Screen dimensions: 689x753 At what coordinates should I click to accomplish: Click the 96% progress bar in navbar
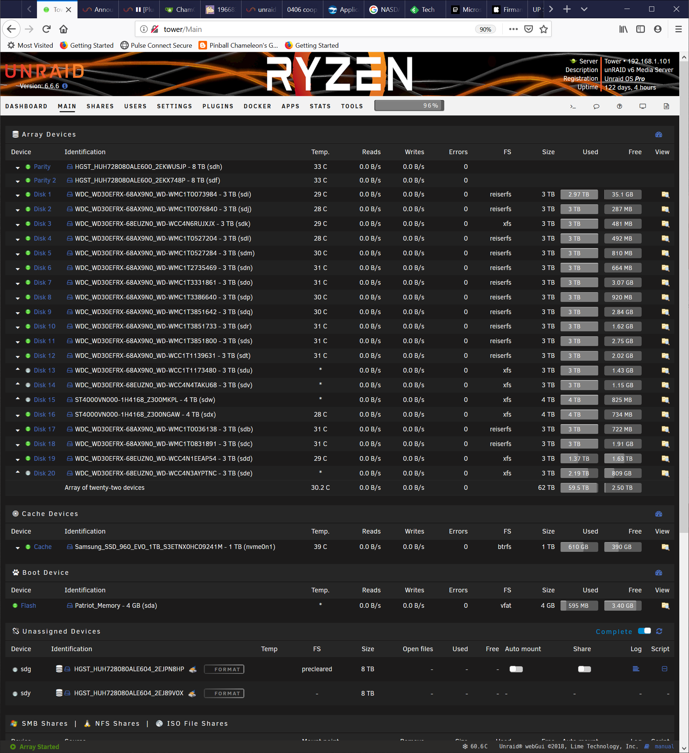click(x=409, y=106)
